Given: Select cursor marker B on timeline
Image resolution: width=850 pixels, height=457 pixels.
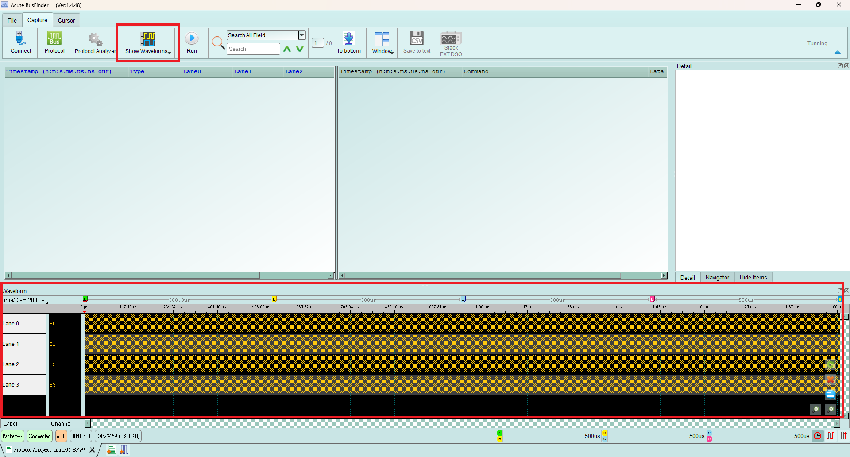Looking at the screenshot, I should tap(274, 299).
